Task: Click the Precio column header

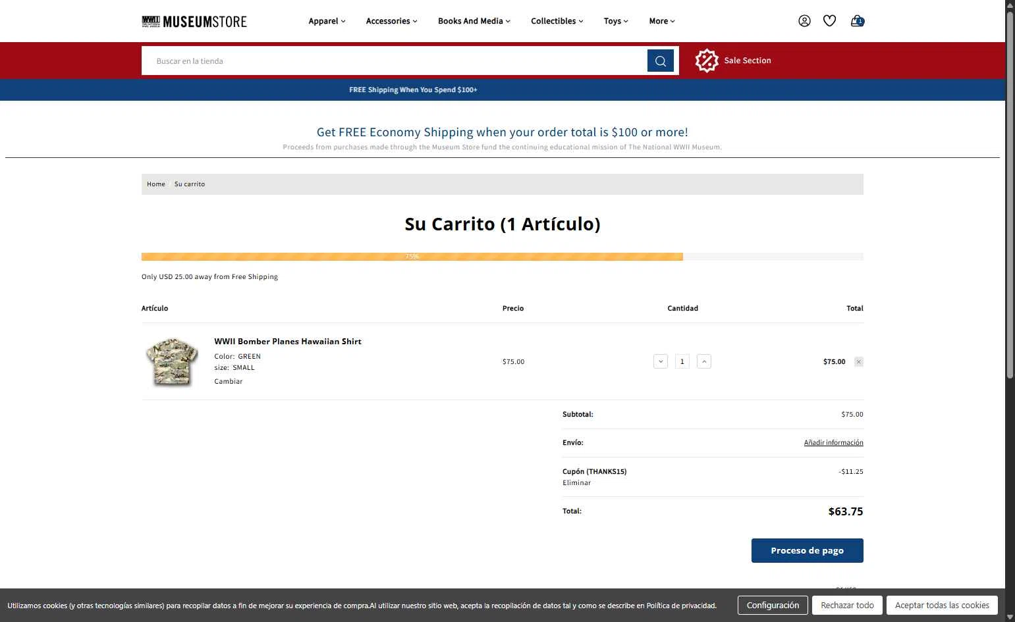Action: point(513,308)
